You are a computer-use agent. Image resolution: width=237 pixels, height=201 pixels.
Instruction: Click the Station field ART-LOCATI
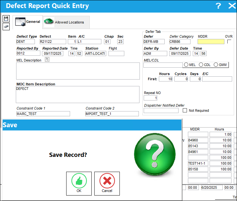click(96, 53)
